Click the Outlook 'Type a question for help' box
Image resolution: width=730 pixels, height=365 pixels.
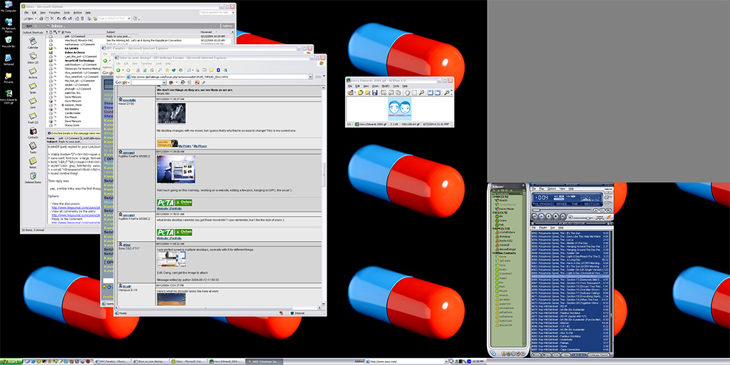point(217,13)
